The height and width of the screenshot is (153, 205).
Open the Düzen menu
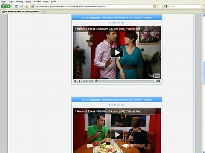tap(11, 1)
